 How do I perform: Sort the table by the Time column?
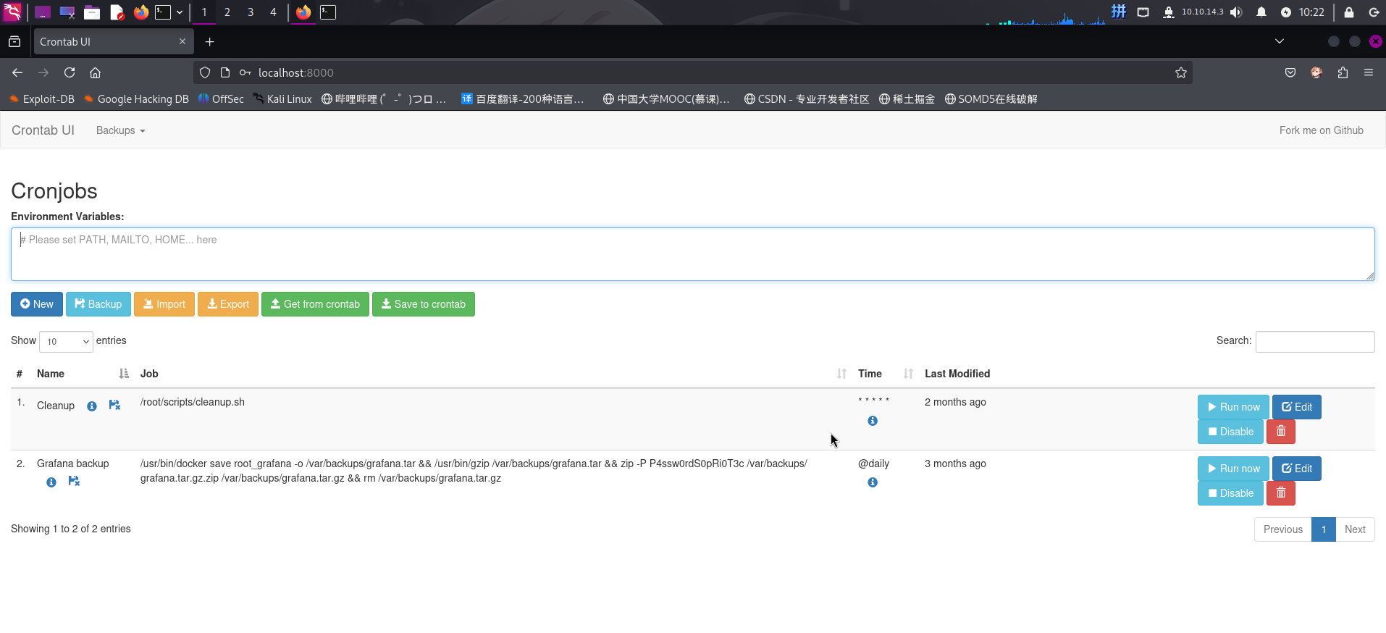pyautogui.click(x=908, y=374)
